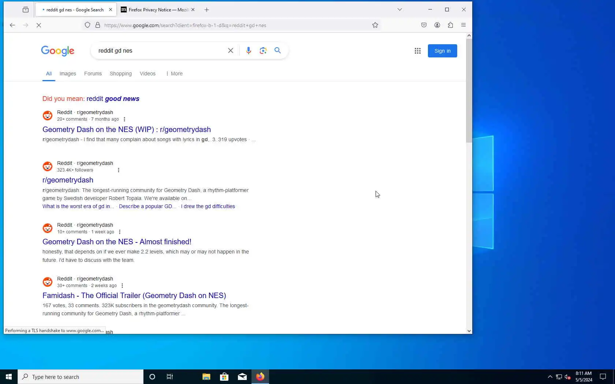Open the network status tray icon

(x=559, y=377)
